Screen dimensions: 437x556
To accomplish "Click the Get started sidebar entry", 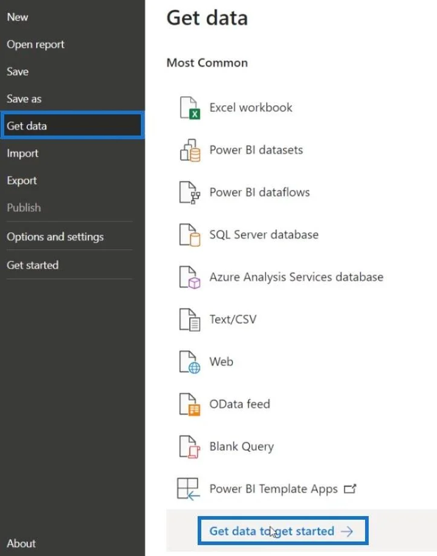I will pos(33,265).
